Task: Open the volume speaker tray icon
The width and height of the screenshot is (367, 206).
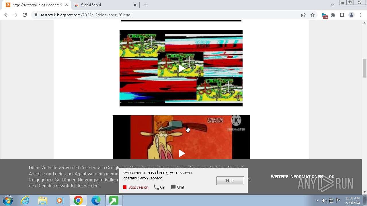Action: 324,201
